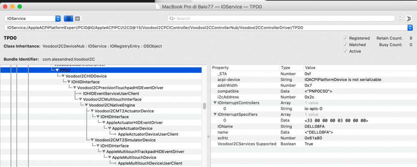Sort by Type column header
The height and width of the screenshot is (167, 417).
(291, 68)
